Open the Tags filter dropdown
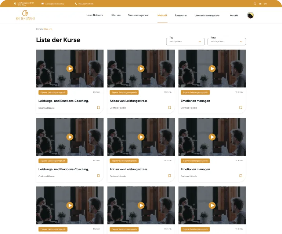Screen dimensions: 282x234 coord(227,41)
